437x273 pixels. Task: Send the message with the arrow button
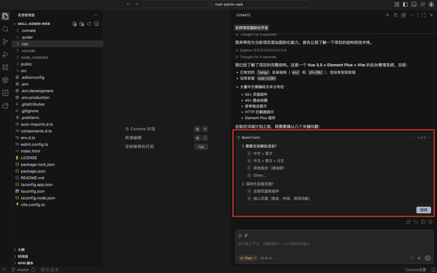pyautogui.click(x=428, y=258)
